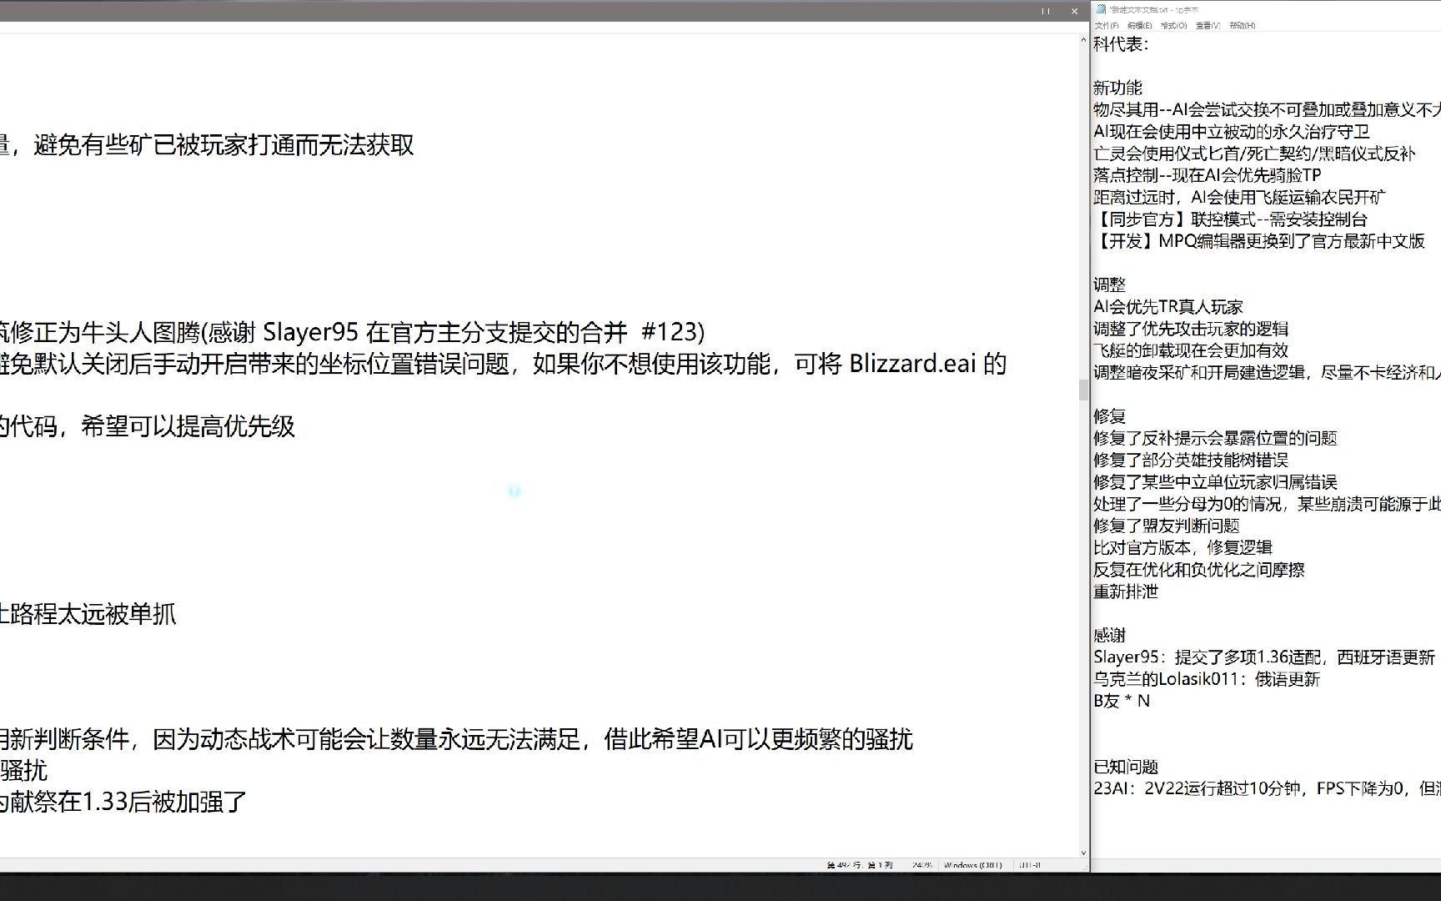Click the line and column status bar entry

click(x=860, y=865)
